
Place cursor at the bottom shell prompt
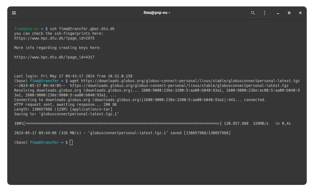(71, 143)
